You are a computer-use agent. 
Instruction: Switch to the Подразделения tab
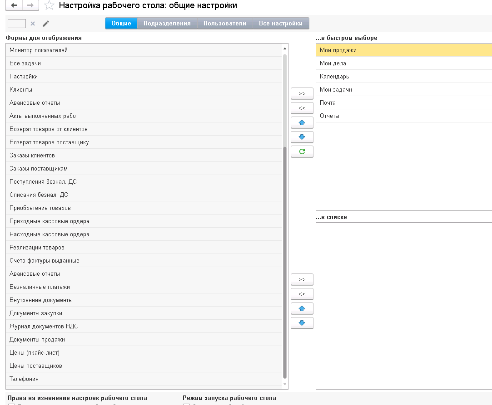tap(167, 24)
